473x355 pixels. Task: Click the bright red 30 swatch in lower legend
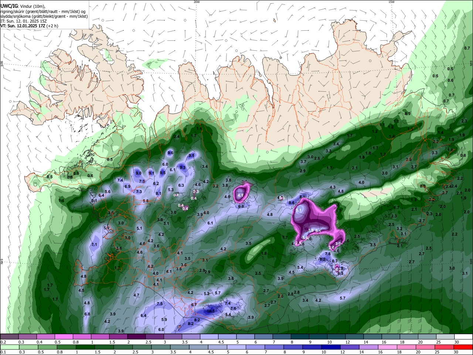pyautogui.click(x=463, y=347)
